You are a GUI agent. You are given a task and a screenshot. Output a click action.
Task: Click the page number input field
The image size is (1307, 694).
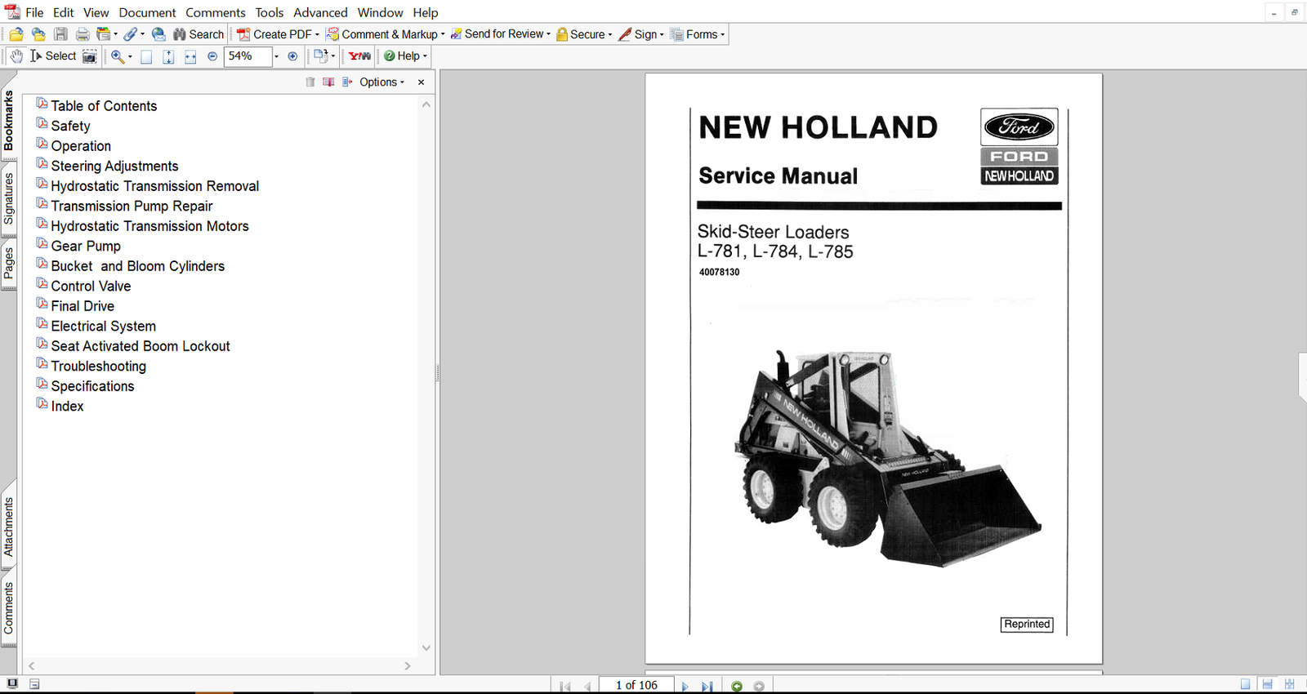(636, 685)
